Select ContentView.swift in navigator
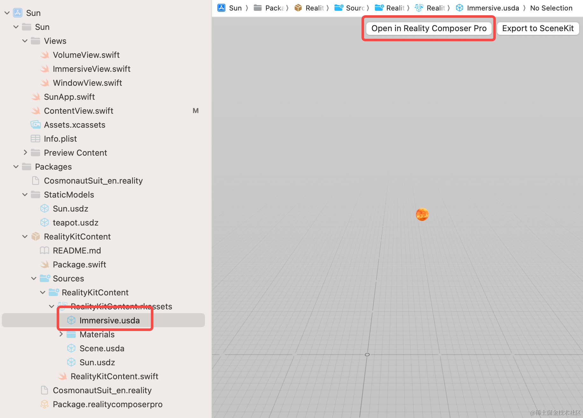The width and height of the screenshot is (583, 418). pyautogui.click(x=79, y=111)
